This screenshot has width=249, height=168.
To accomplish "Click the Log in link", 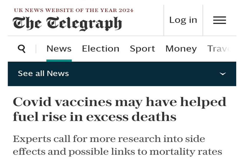I will pos(183,20).
